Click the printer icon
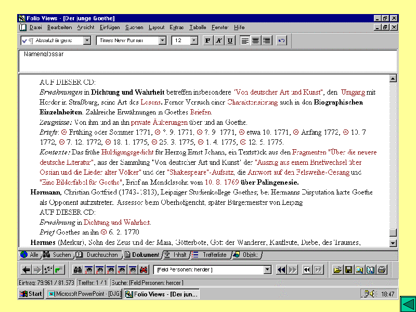The height and width of the screenshot is (312, 416). pos(382,270)
